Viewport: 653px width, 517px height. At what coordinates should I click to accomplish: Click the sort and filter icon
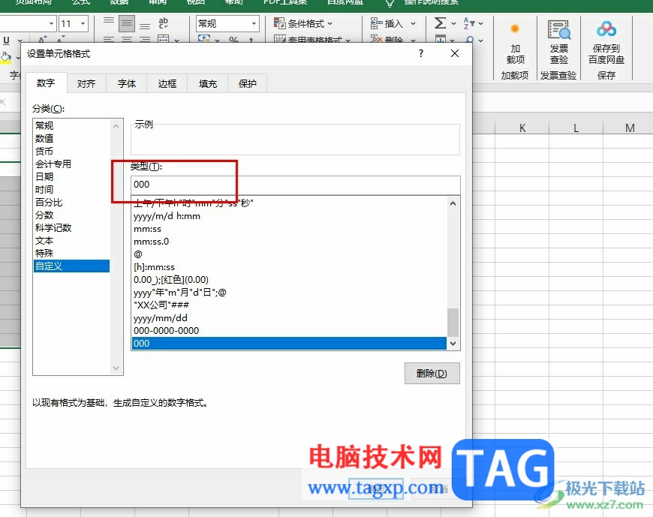[469, 23]
